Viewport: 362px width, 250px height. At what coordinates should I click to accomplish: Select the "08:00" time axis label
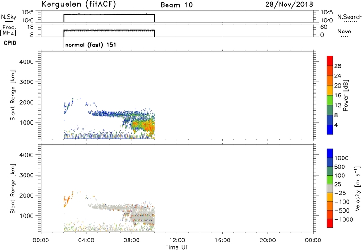[x=132, y=241]
